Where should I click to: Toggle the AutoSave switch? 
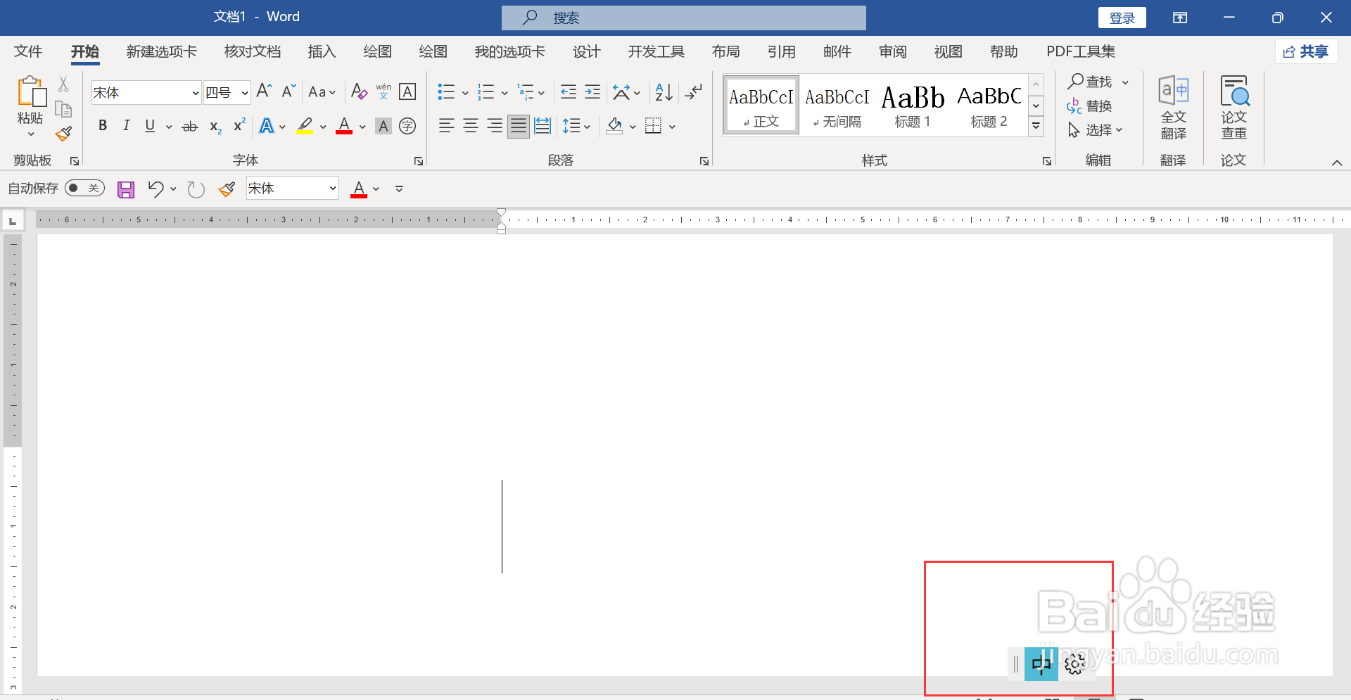click(84, 189)
